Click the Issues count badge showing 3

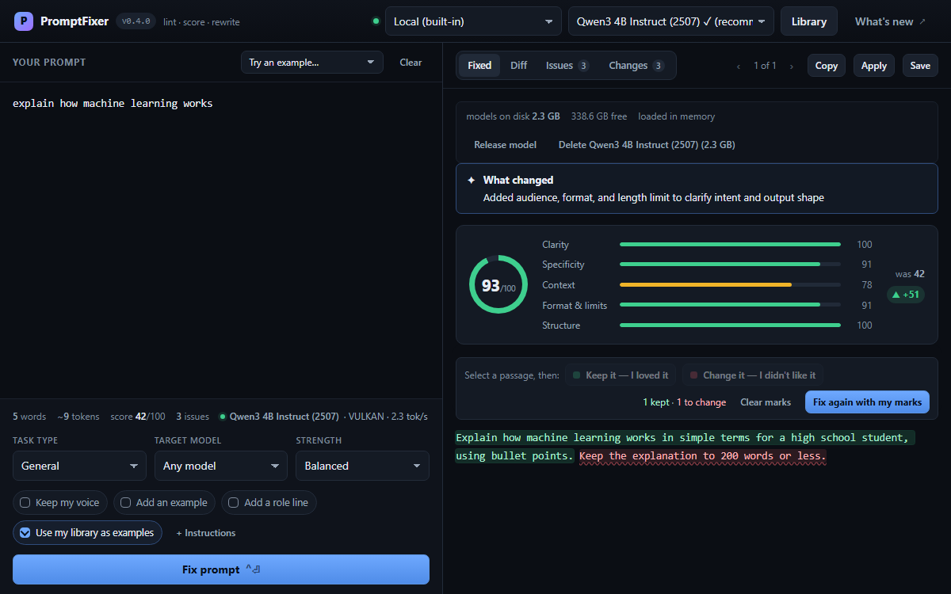coord(583,66)
